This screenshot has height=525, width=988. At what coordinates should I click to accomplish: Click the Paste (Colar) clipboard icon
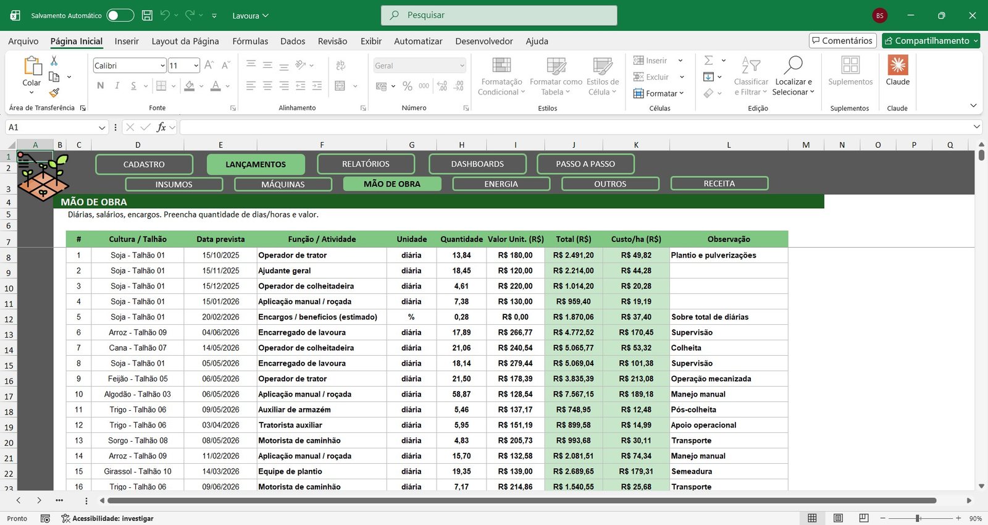31,65
